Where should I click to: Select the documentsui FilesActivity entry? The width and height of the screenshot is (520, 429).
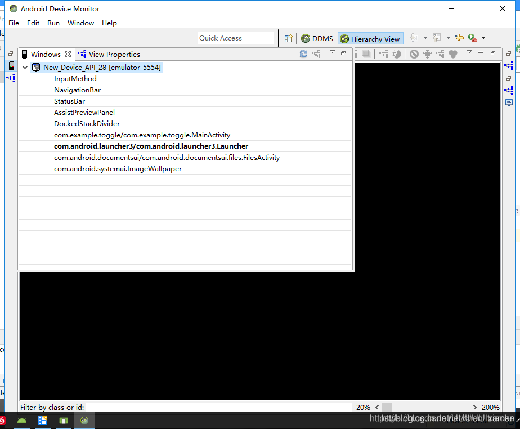(x=167, y=158)
